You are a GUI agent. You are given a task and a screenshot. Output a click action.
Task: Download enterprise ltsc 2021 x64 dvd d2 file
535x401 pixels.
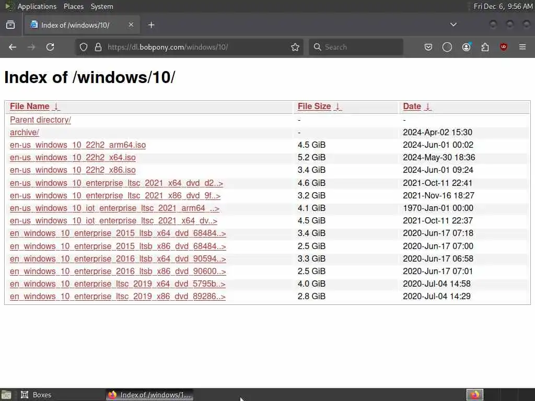click(x=117, y=183)
